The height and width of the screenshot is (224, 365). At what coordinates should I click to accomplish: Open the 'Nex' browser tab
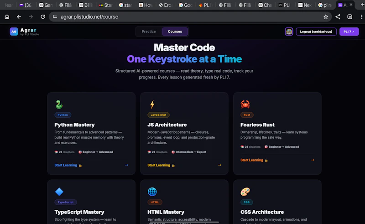pyautogui.click(x=305, y=5)
